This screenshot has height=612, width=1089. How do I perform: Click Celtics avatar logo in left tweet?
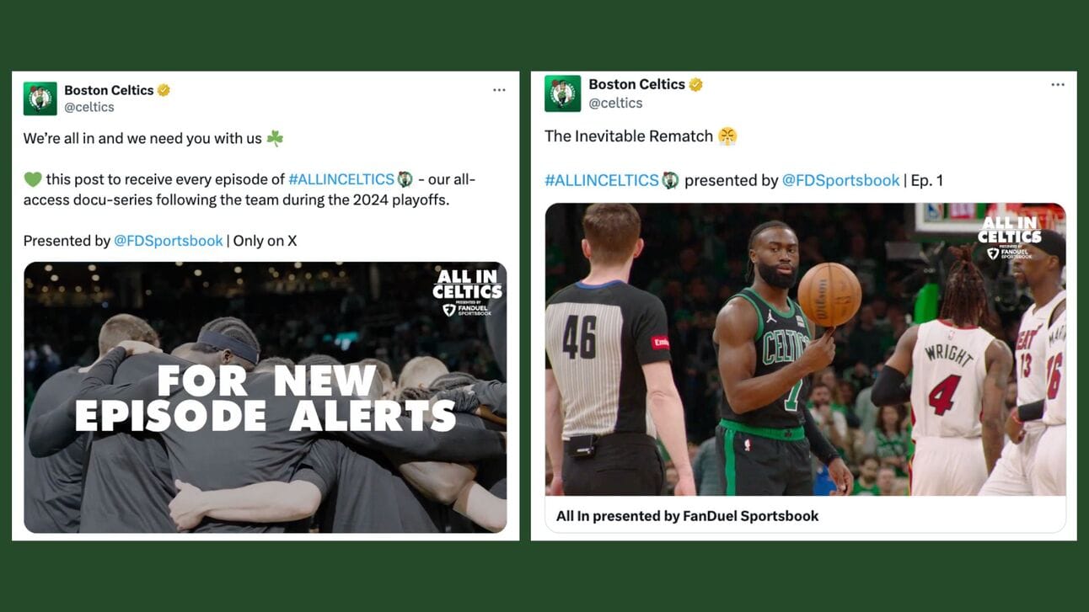[x=40, y=98]
